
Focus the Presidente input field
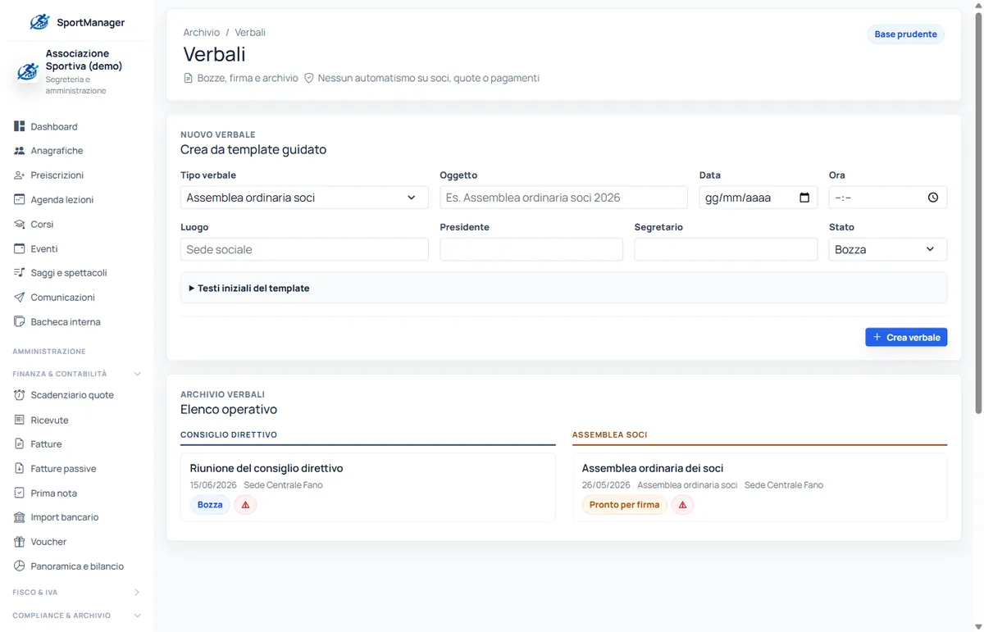531,249
